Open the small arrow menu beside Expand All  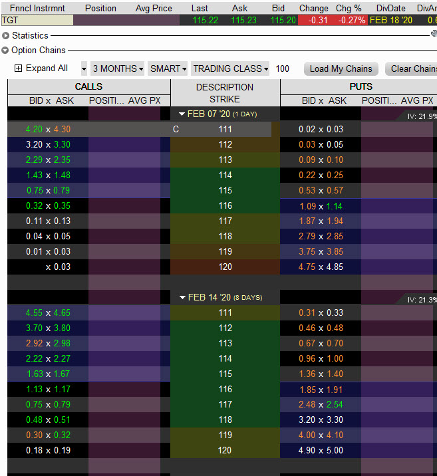coord(84,68)
